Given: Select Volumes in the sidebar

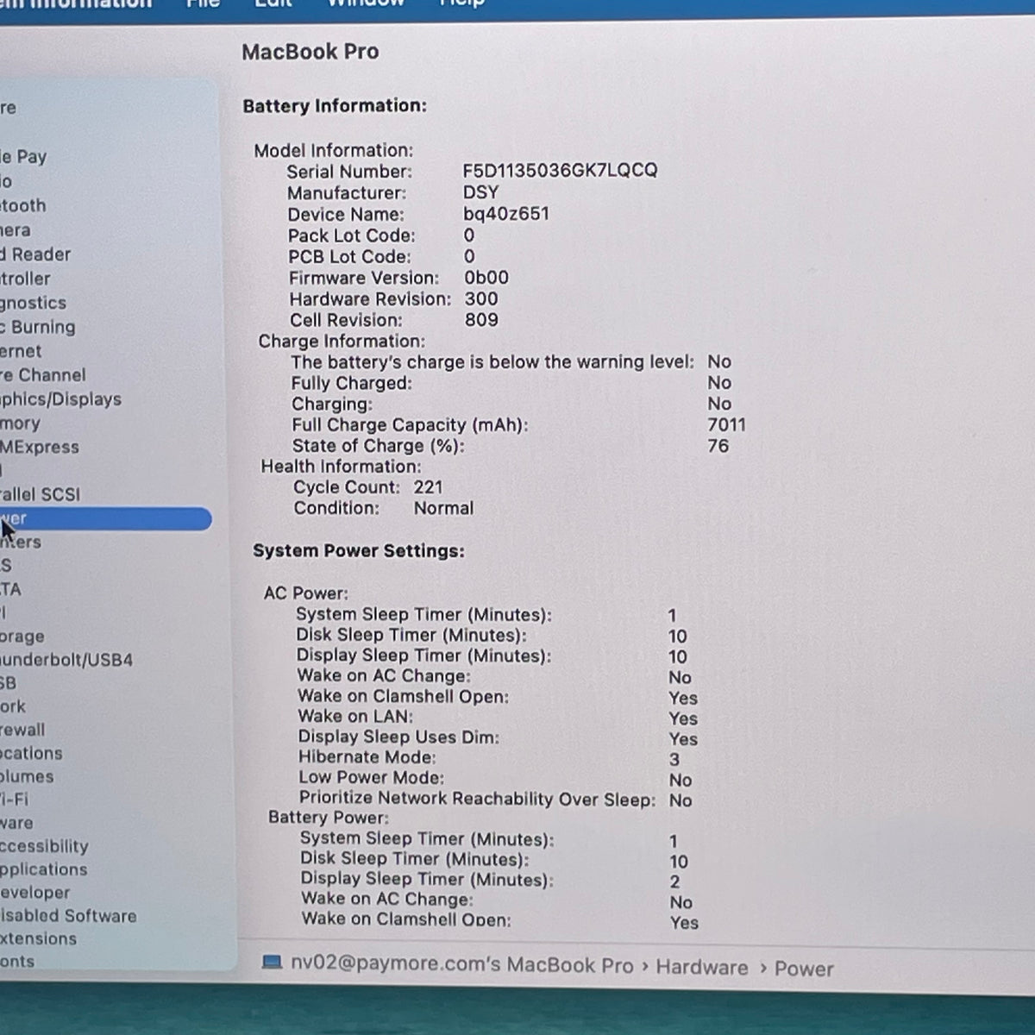Looking at the screenshot, I should pos(27,776).
